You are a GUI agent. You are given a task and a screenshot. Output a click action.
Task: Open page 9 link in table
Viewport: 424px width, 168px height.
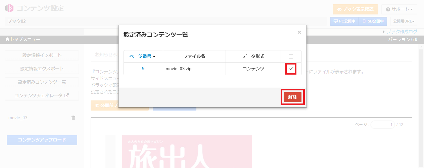point(143,69)
